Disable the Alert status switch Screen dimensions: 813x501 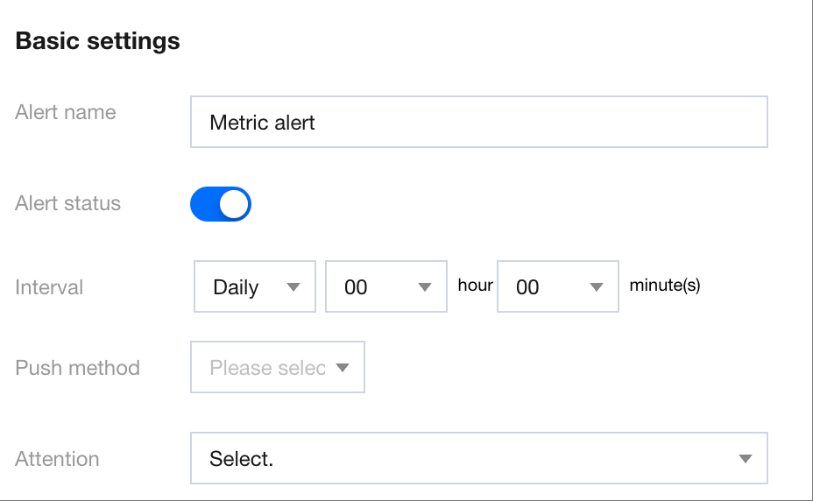click(x=221, y=204)
